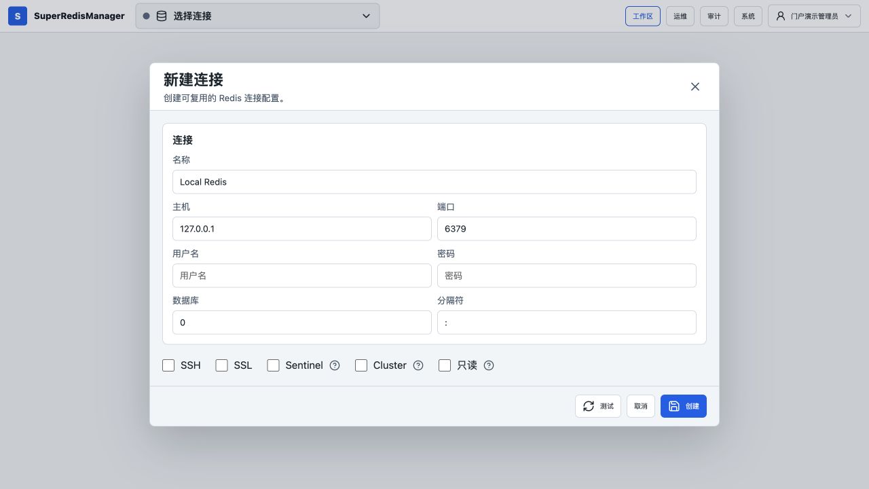Click the save icon in 创建 button
Viewport: 869px width, 489px height.
click(x=674, y=406)
